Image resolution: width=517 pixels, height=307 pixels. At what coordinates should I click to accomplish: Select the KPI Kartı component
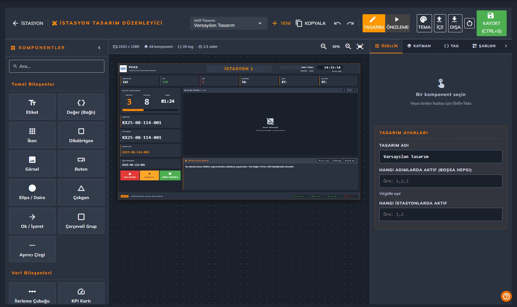point(81,293)
